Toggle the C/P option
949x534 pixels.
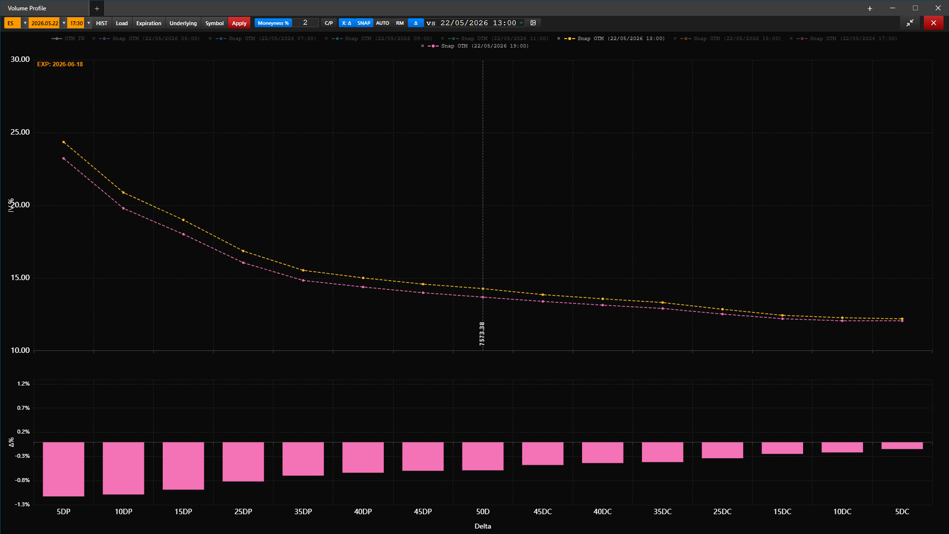click(x=329, y=23)
